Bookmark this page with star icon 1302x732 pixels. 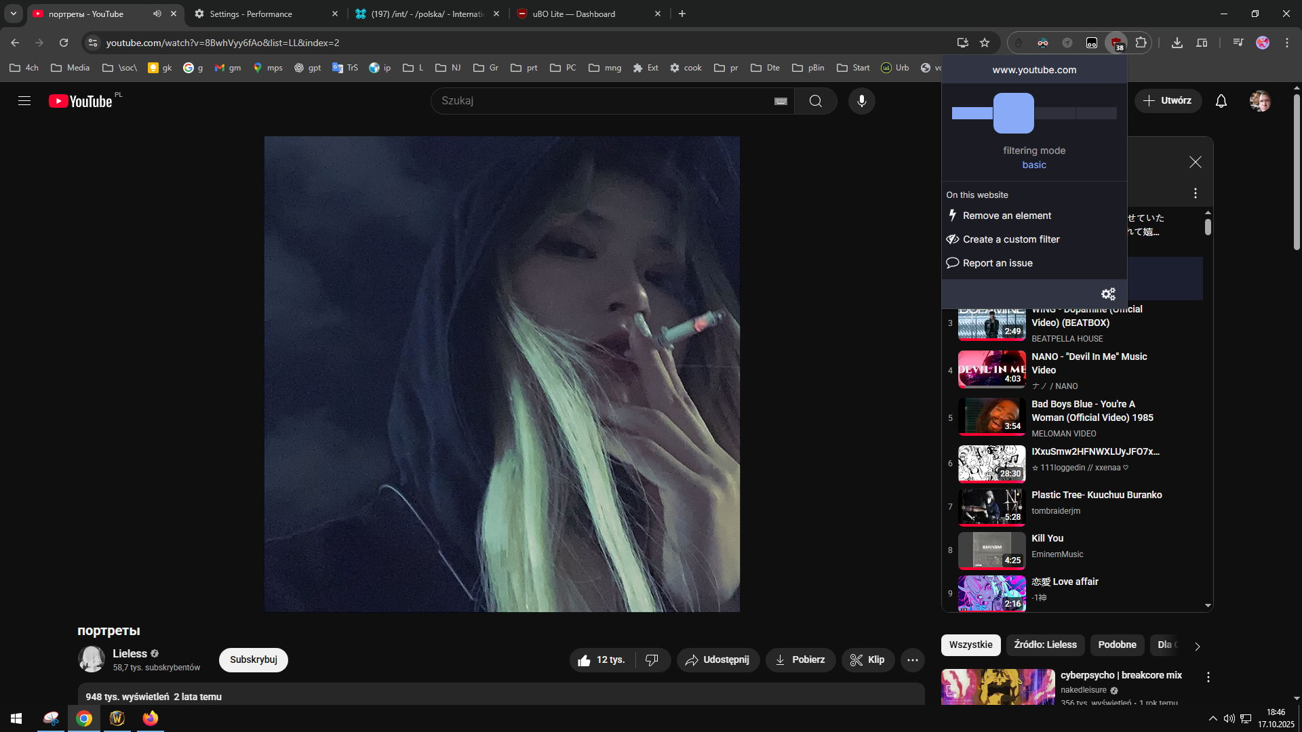pos(985,43)
